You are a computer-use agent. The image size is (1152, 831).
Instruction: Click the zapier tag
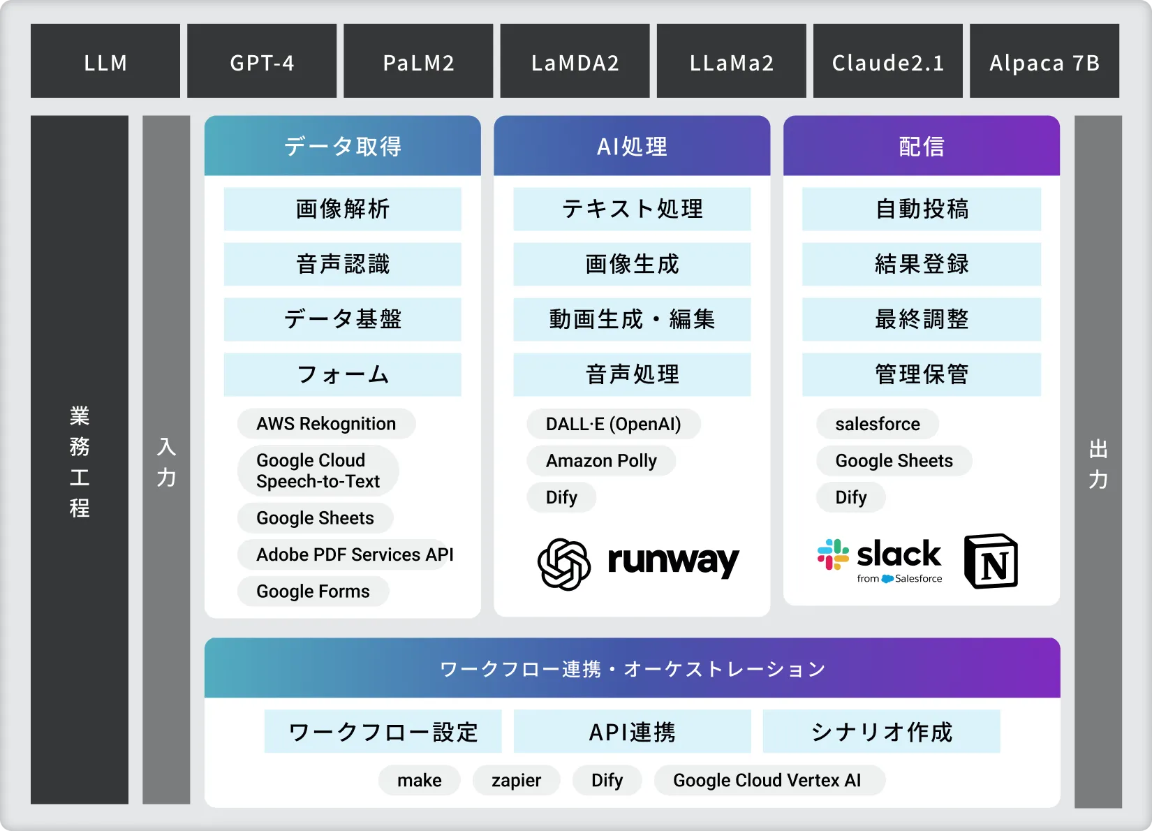tap(516, 780)
